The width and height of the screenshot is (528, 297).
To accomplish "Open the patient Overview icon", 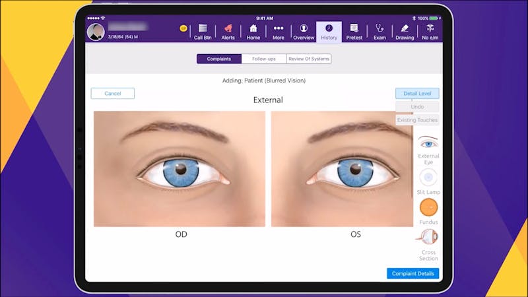I will (304, 32).
